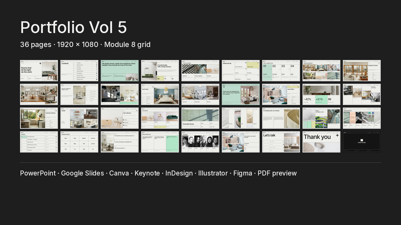Click the 'PowerPoint' format label
This screenshot has height=225, width=401.
coord(38,173)
